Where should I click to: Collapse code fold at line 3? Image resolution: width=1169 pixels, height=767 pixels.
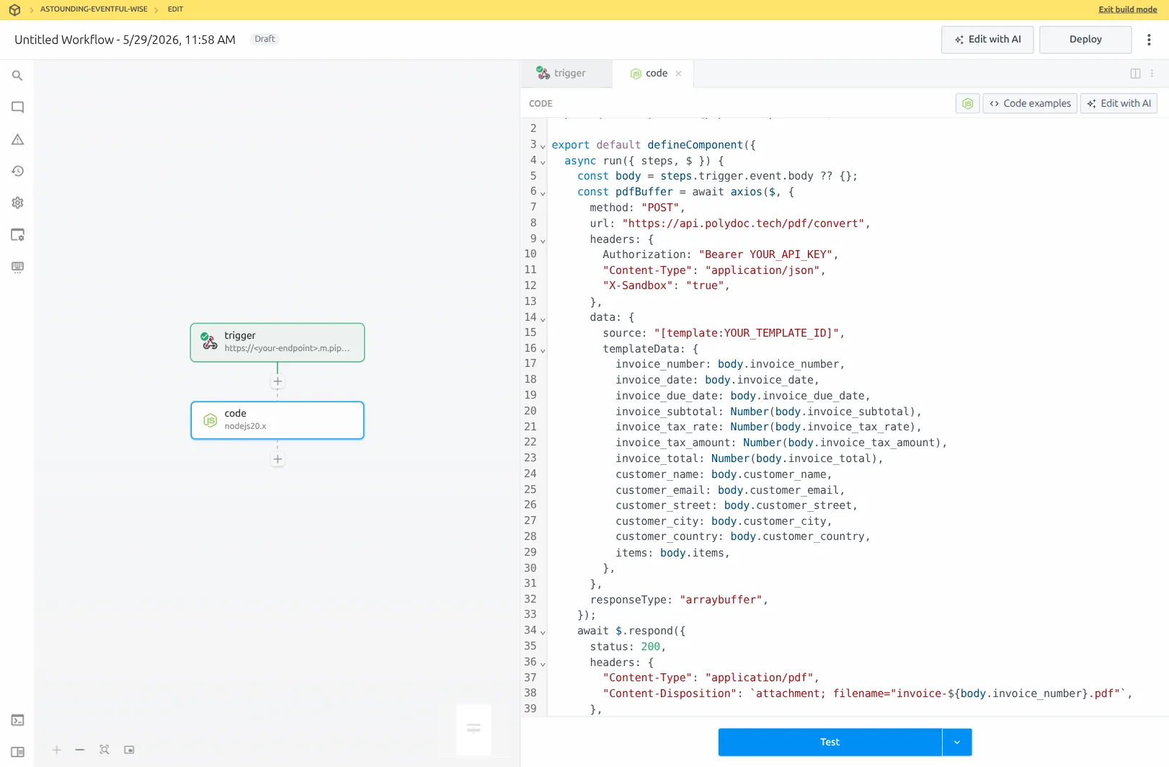pos(543,146)
